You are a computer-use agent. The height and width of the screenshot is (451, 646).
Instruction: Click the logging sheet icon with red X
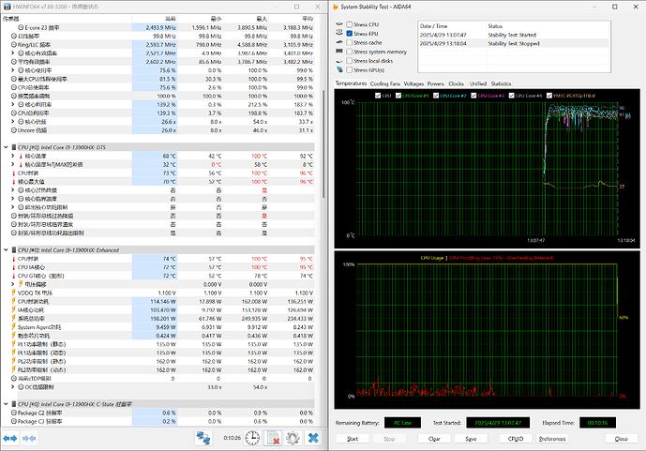click(274, 438)
